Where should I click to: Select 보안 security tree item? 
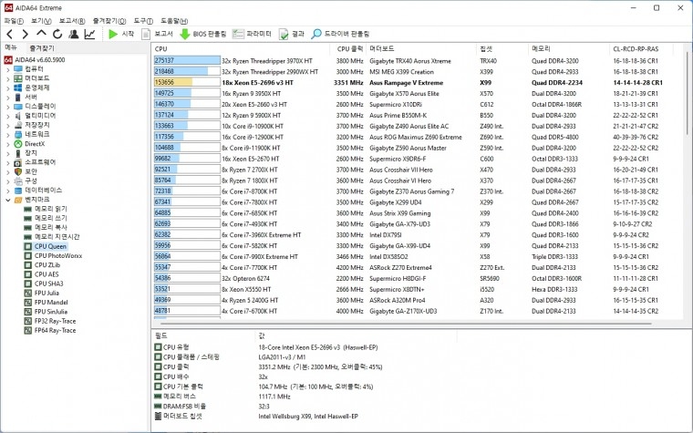point(31,171)
